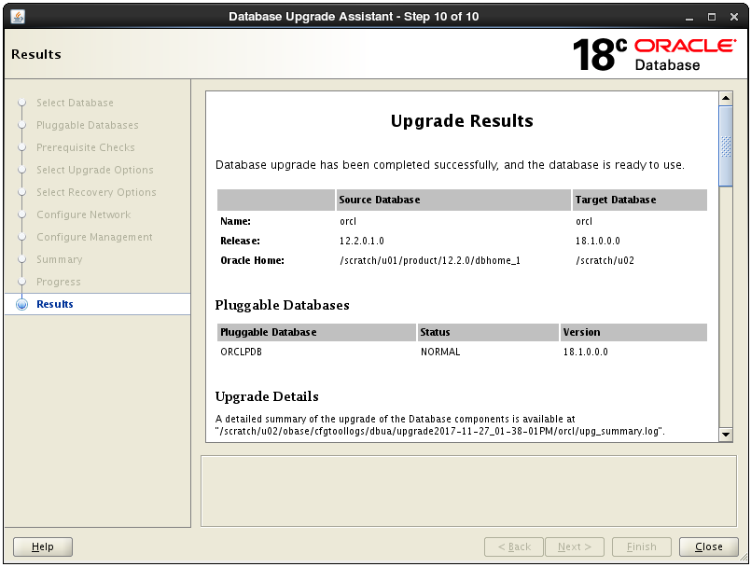The image size is (751, 567).
Task: Click source Oracle Home path /scratch/u01/product/12.2.0/dbhome_1
Action: click(x=430, y=260)
